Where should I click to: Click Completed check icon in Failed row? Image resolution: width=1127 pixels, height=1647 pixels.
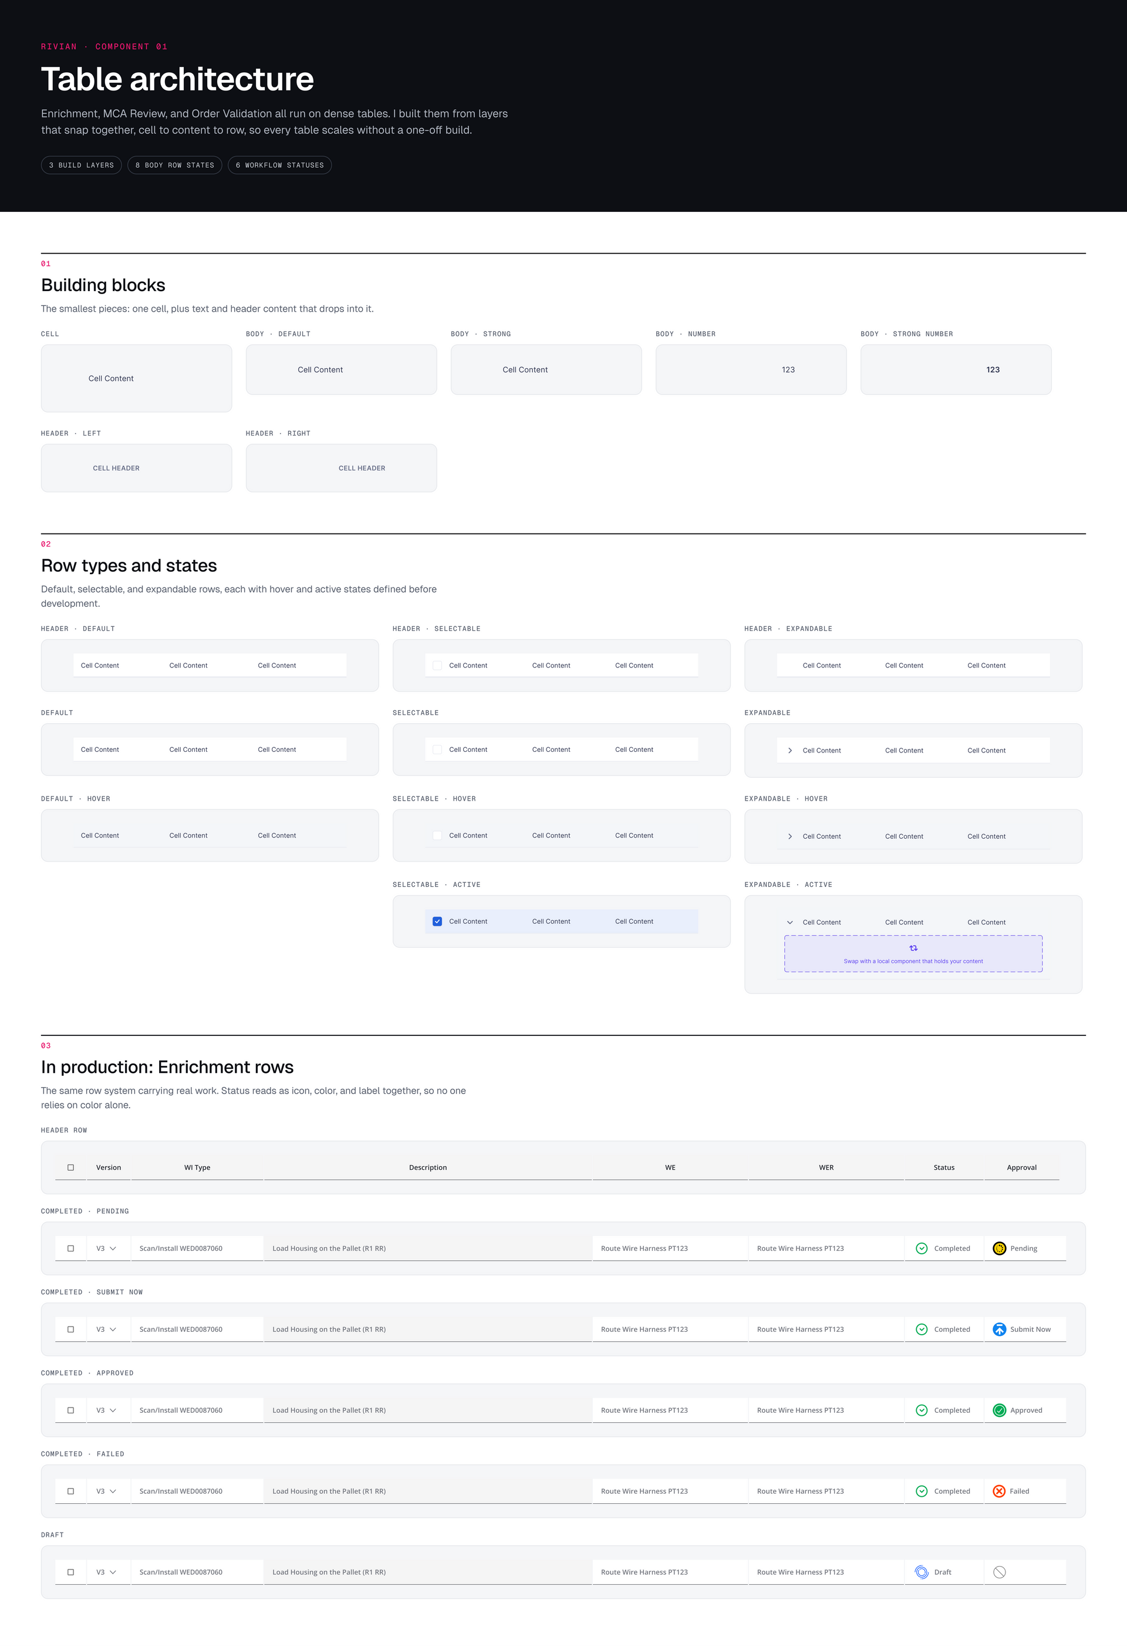tap(922, 1490)
